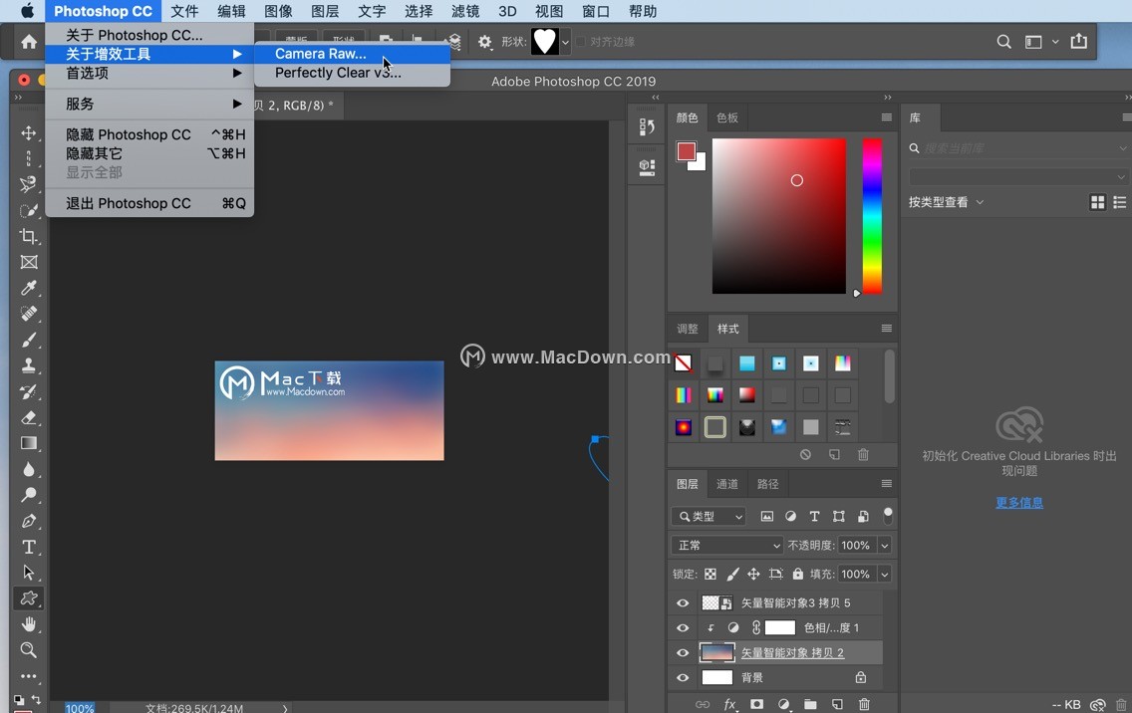Open the 填充 fill dropdown arrow
Screen dimensions: 1132x713
(x=885, y=575)
